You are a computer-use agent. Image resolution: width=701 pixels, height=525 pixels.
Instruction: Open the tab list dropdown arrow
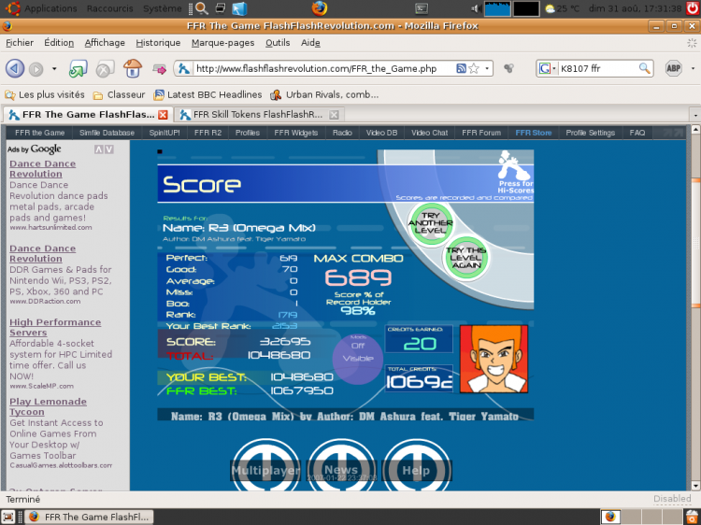(695, 115)
